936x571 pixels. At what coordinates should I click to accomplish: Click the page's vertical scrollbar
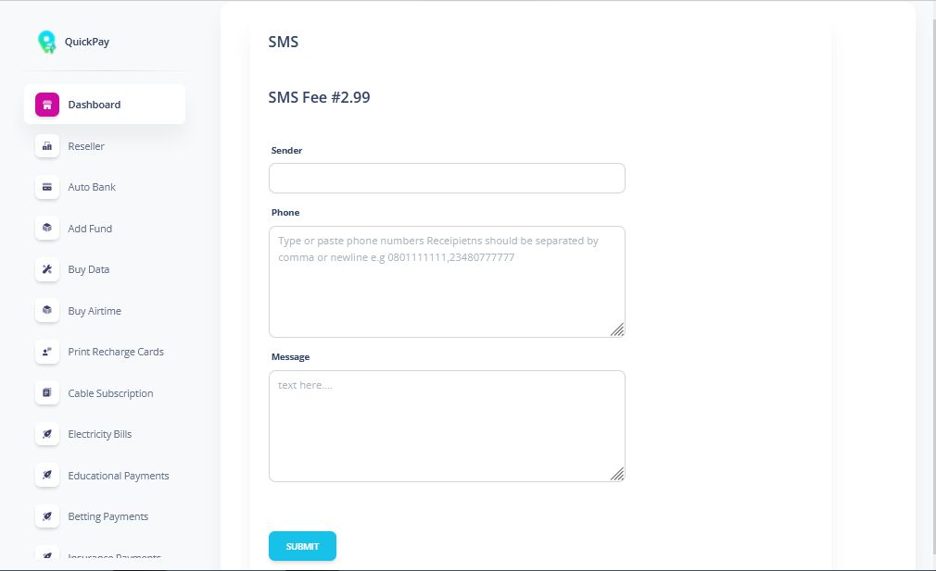[931, 285]
